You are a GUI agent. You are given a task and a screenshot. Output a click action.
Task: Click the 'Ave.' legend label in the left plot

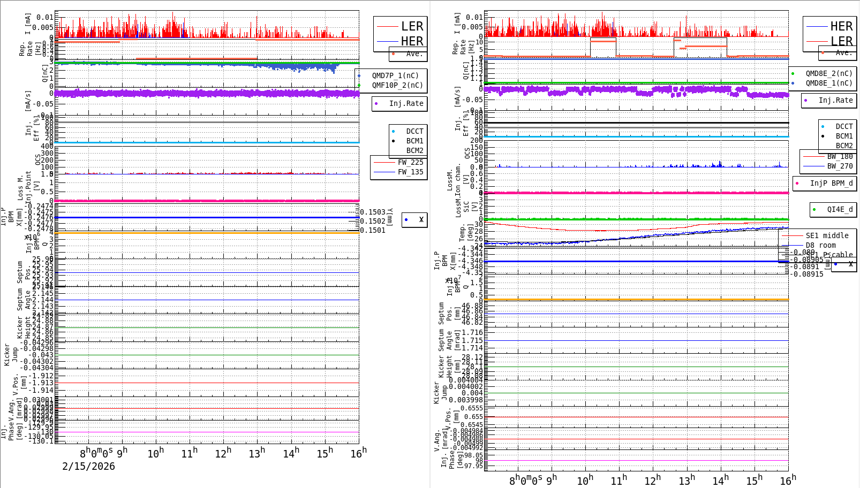pyautogui.click(x=414, y=54)
